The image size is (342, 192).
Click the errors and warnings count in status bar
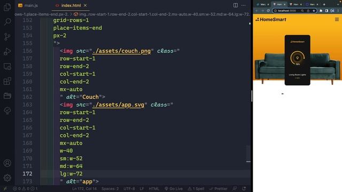click(x=25, y=189)
